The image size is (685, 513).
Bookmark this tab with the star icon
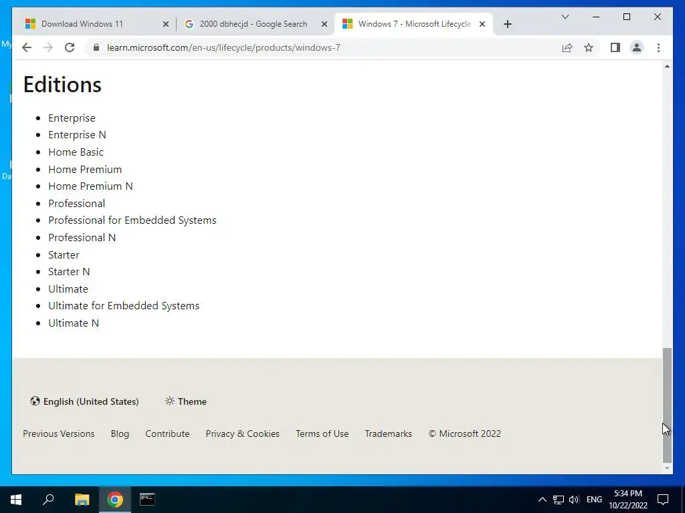pos(589,47)
